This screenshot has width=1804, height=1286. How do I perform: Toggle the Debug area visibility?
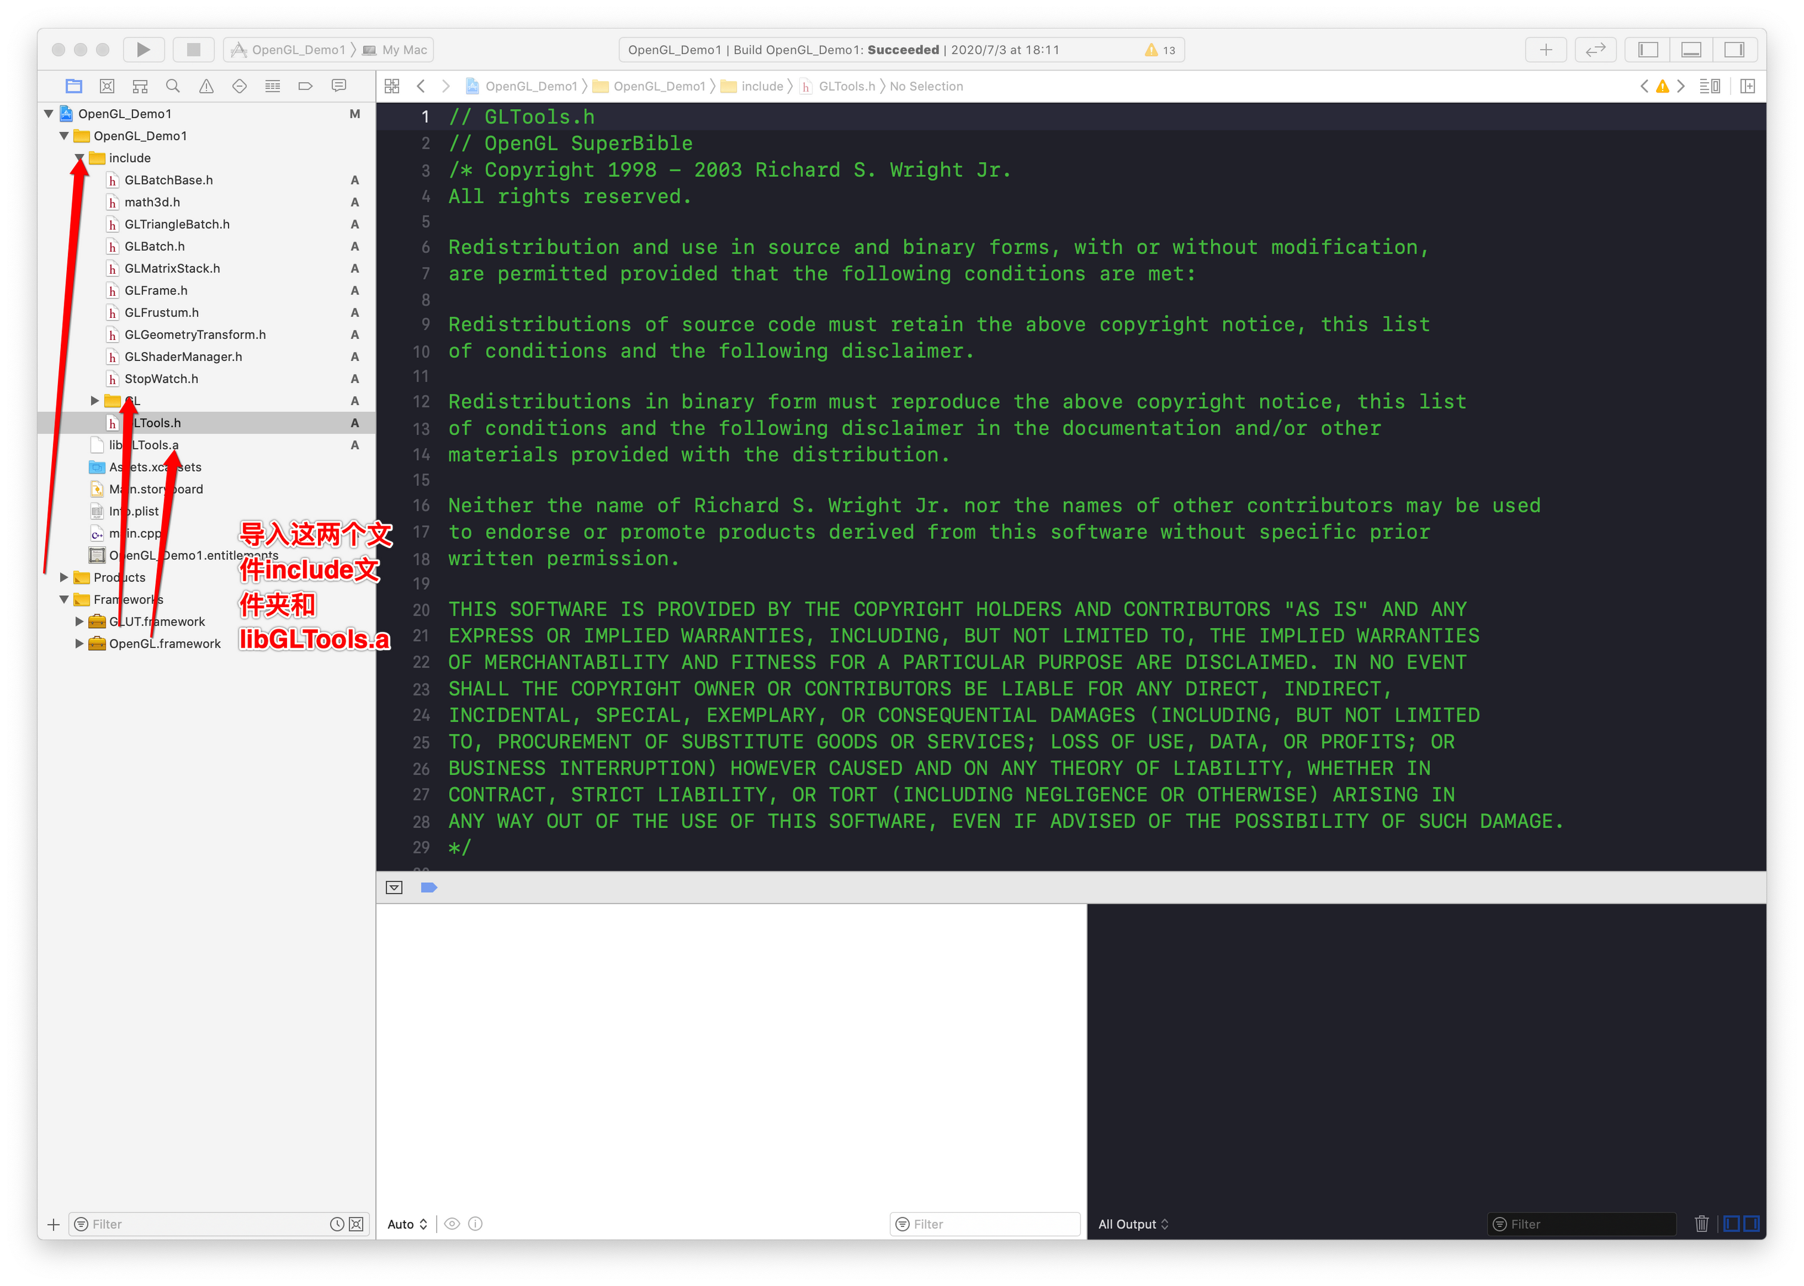tap(1691, 50)
